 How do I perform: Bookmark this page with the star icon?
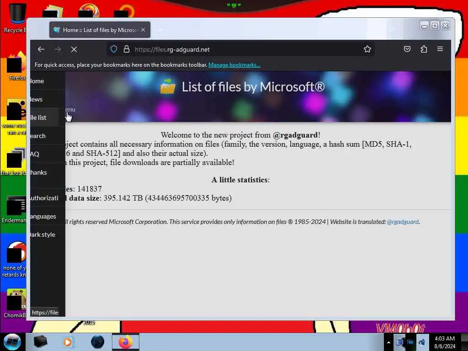pyautogui.click(x=367, y=49)
